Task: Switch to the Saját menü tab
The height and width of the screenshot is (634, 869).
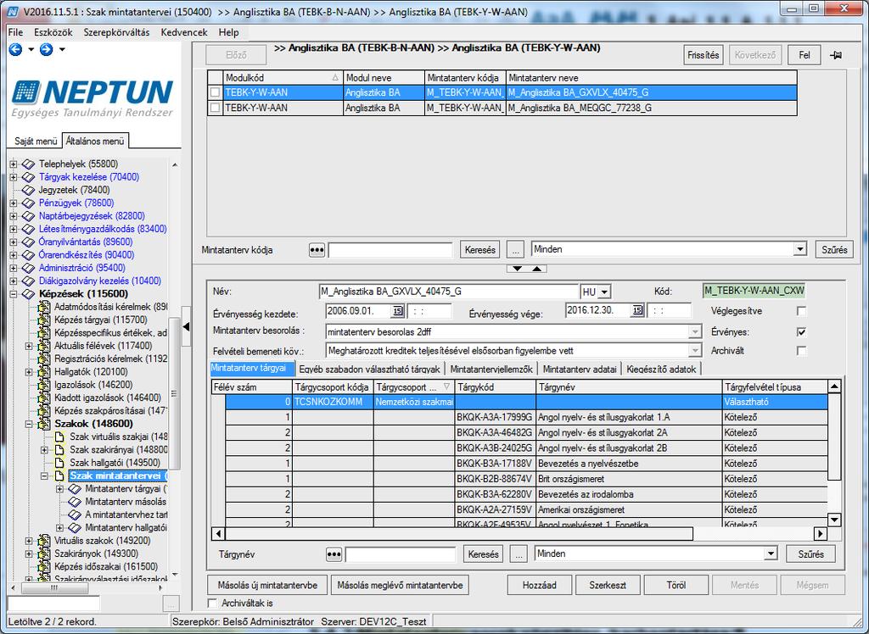Action: [36, 142]
